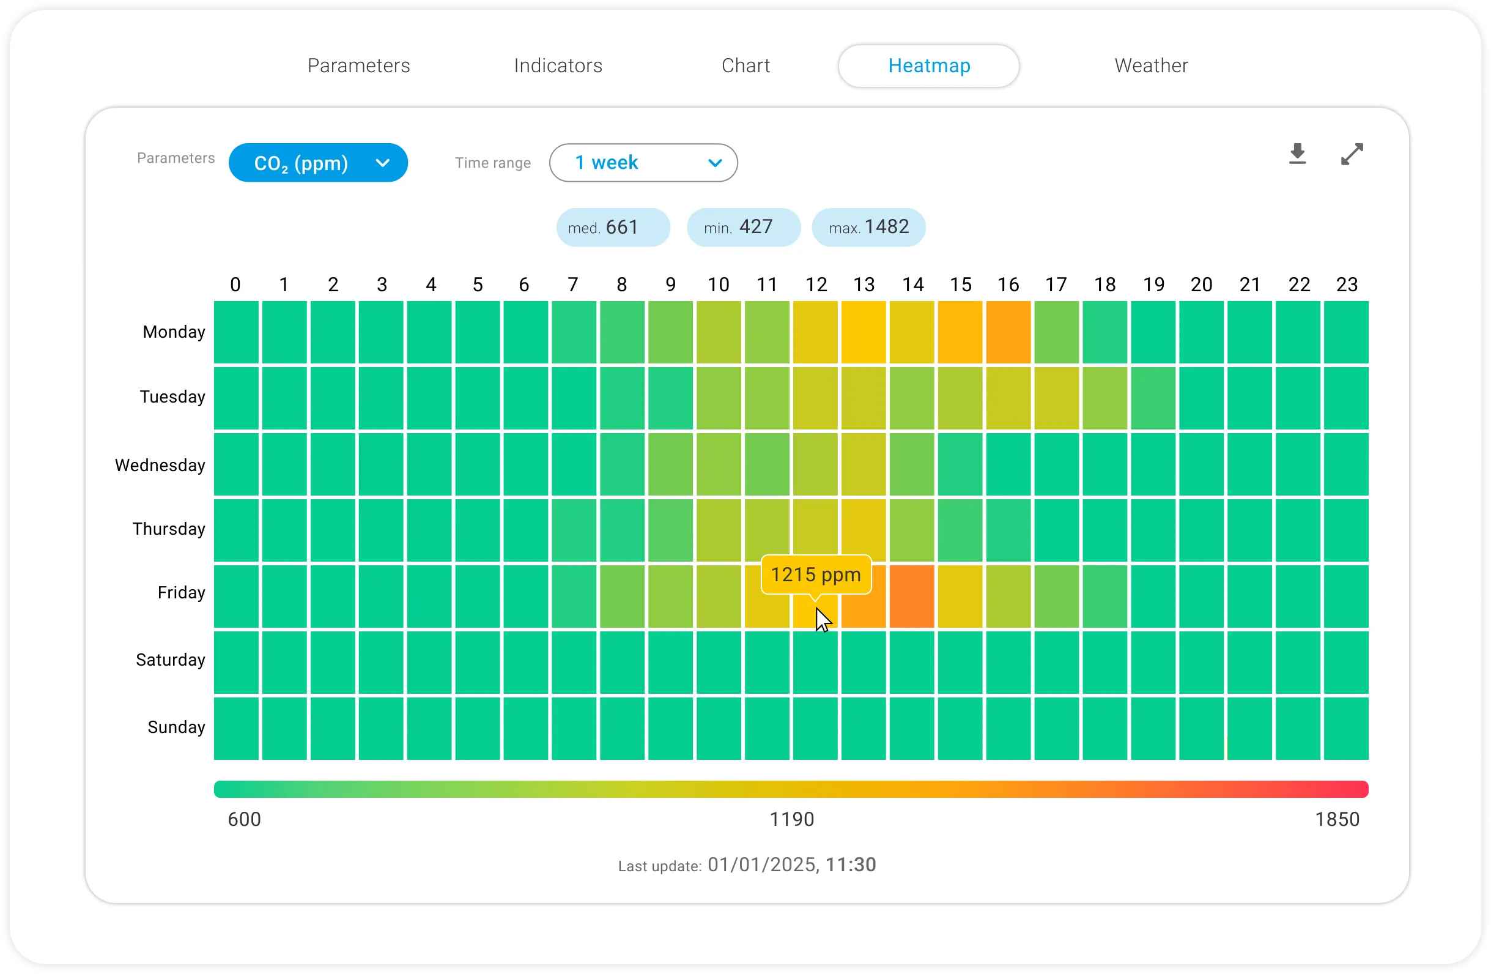Image resolution: width=1491 pixels, height=974 pixels.
Task: Go to the Chart tab
Action: point(745,66)
